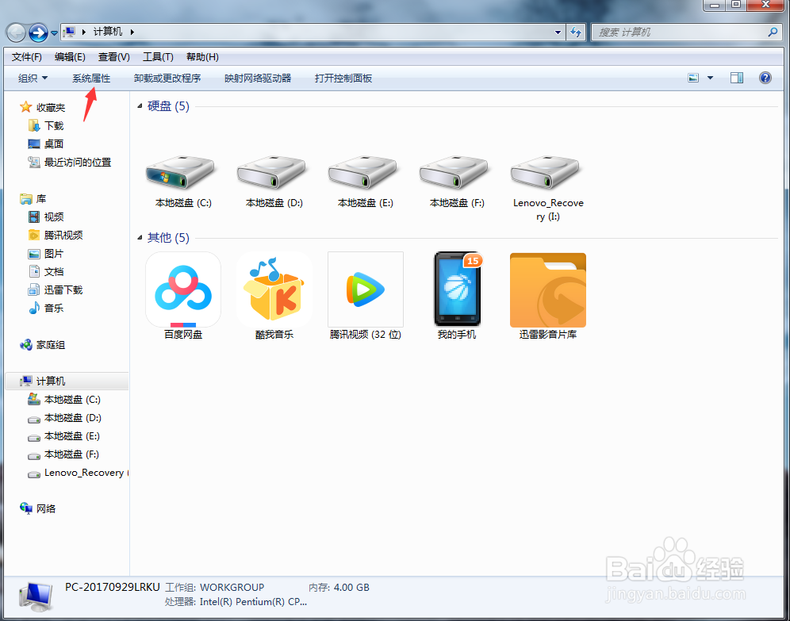Select 本地磁盘 (D:) in the sidebar tree
Image resolution: width=790 pixels, height=621 pixels.
click(x=72, y=417)
